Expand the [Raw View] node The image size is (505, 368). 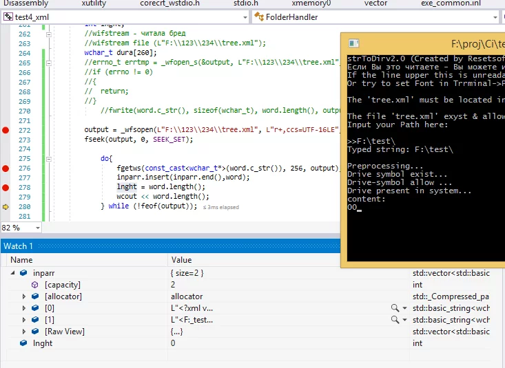point(24,332)
